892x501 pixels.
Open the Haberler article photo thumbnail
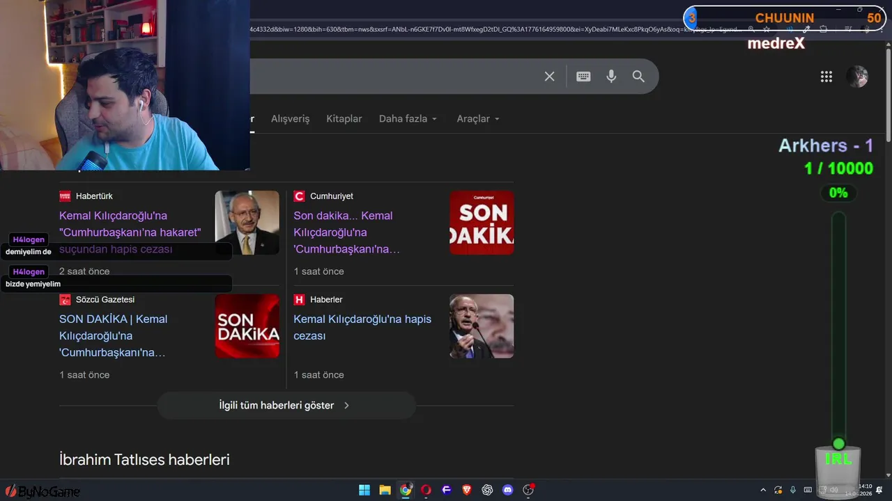coord(482,326)
